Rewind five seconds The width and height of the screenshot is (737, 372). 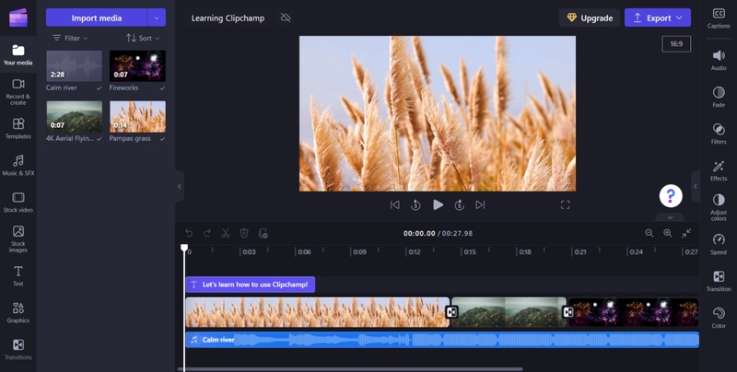click(x=415, y=204)
